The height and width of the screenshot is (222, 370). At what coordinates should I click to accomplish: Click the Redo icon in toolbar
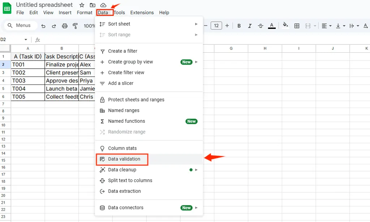pos(54,26)
